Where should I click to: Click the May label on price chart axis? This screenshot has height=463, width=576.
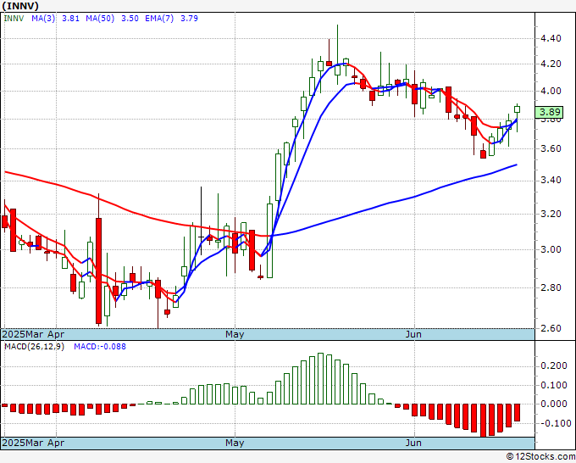tap(235, 334)
